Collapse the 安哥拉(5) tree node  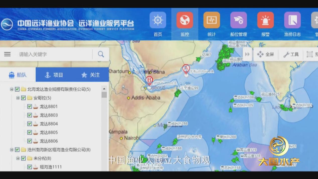click(18, 98)
